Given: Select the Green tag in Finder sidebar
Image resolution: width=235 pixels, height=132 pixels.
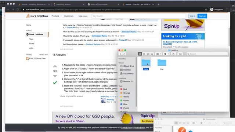Looking at the screenshot, I should pos(124,100).
